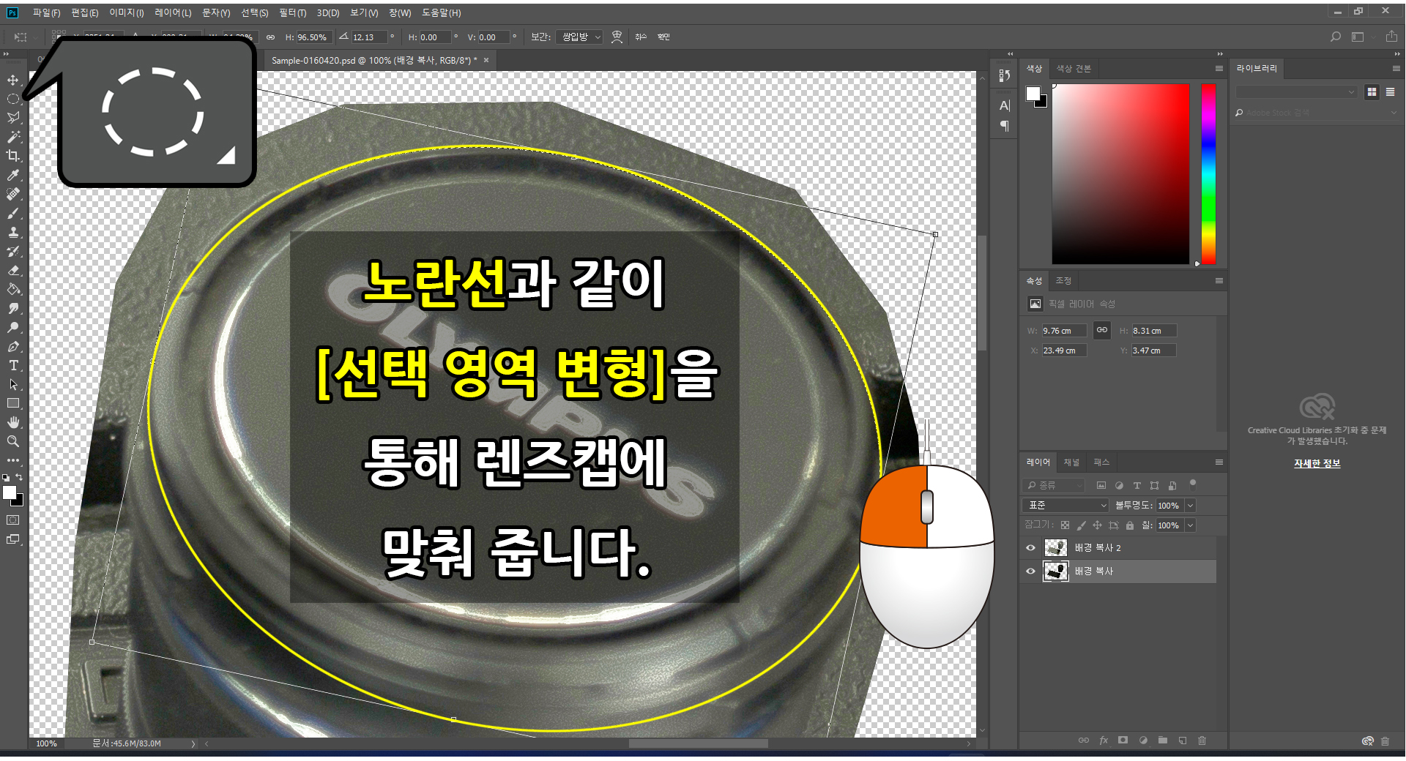This screenshot has height=761, width=1406.
Task: Select the Healing Brush tool
Action: click(13, 194)
